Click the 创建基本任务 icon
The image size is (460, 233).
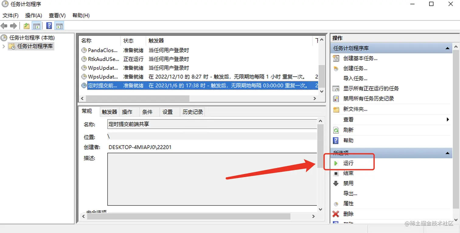pyautogui.click(x=336, y=58)
